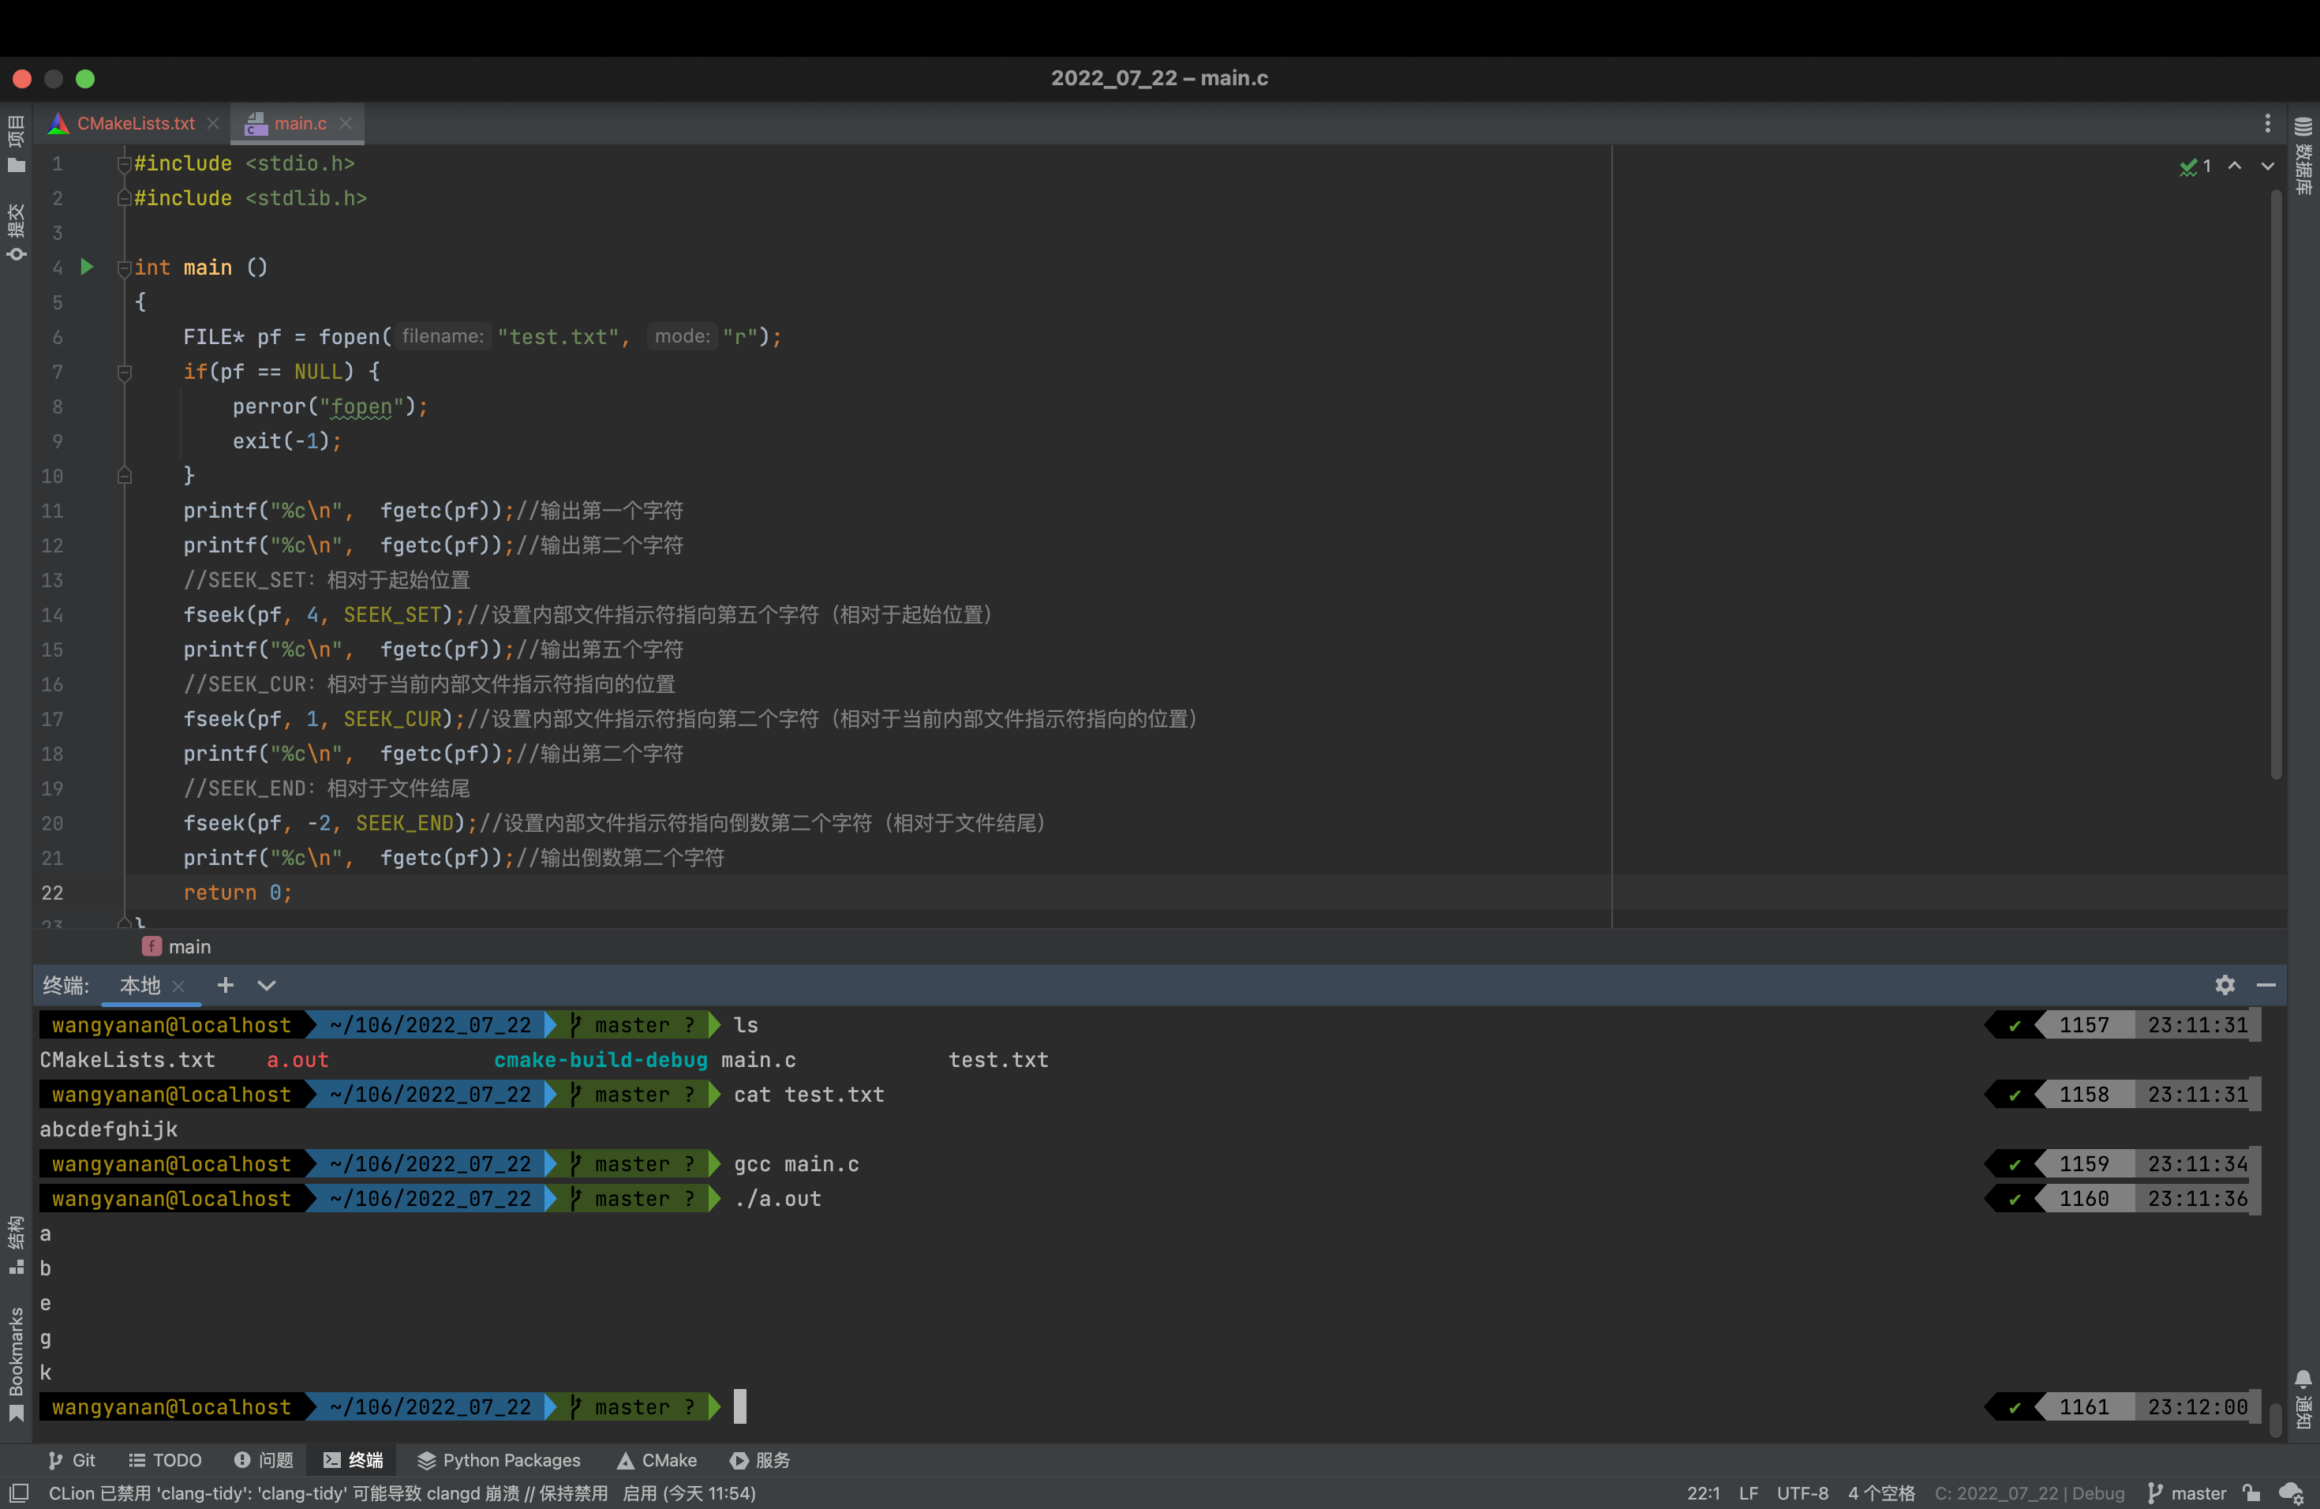Jump to next highlighted problem arrow
This screenshot has width=2320, height=1509.
click(2269, 166)
